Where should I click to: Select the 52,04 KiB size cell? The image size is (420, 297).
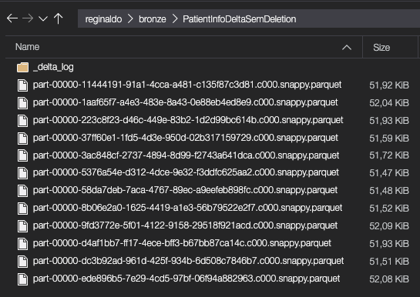pyautogui.click(x=389, y=103)
